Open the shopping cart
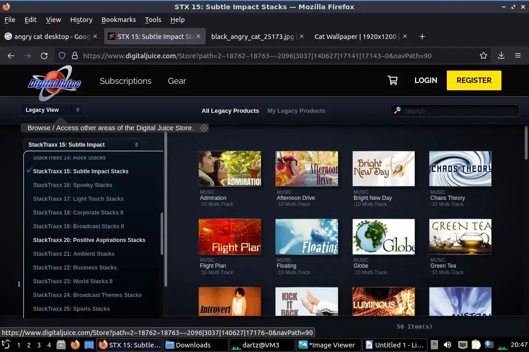 pyautogui.click(x=392, y=80)
